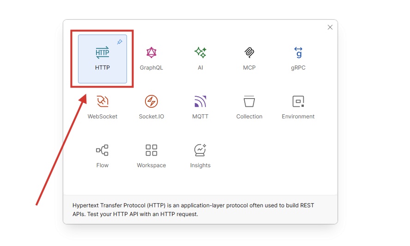Click the Collection box icon
410x246 pixels.
[x=249, y=101]
